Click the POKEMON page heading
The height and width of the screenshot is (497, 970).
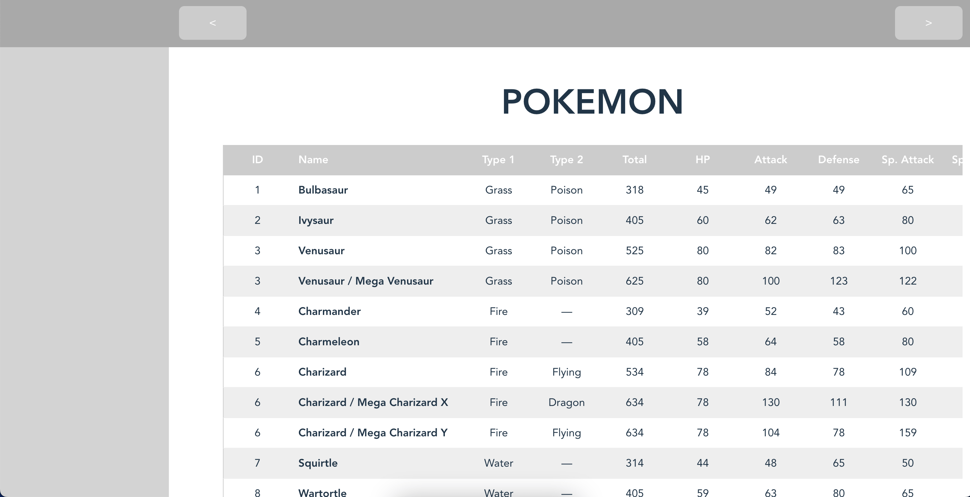[x=592, y=101]
